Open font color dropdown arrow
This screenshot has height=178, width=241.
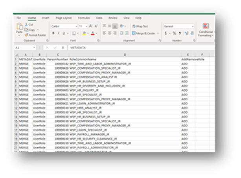point(97,33)
